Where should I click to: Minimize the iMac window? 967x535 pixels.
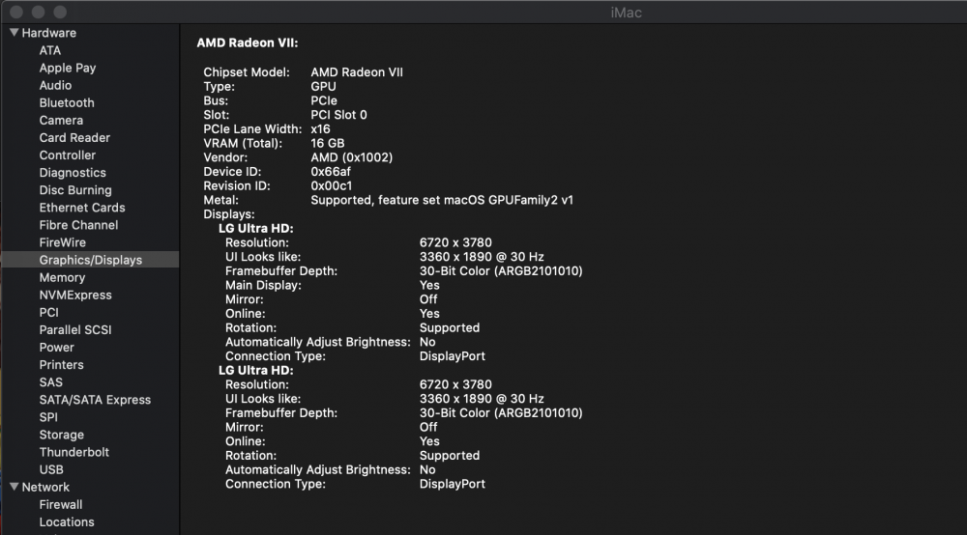[x=39, y=12]
